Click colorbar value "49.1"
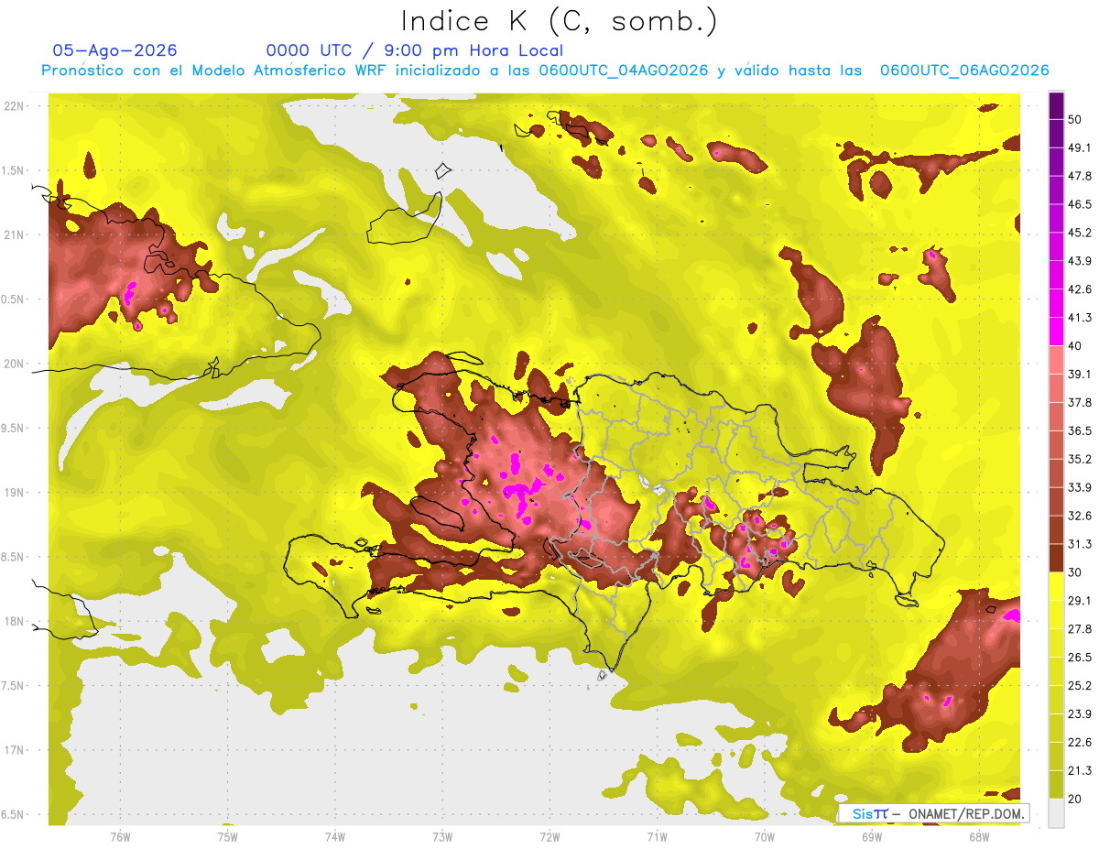 click(1080, 148)
